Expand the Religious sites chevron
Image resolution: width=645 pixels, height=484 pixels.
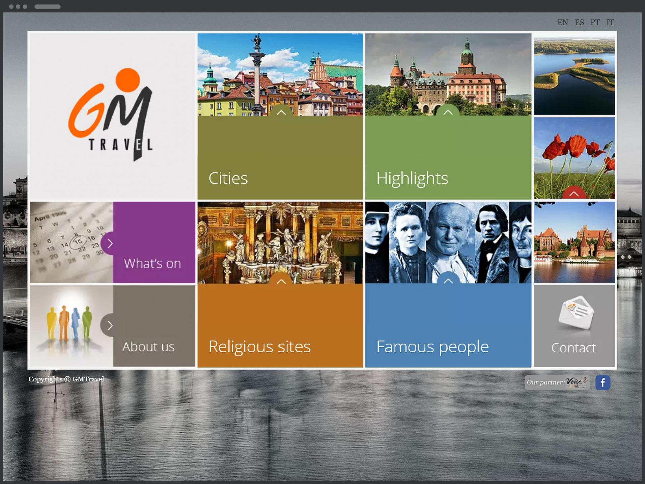pos(281,281)
